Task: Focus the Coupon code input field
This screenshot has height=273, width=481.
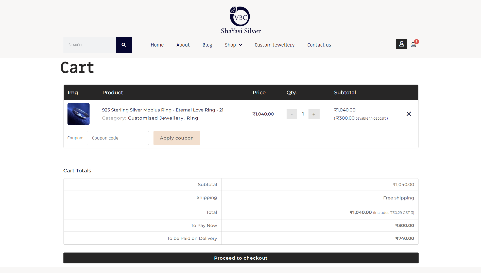Action: click(118, 138)
